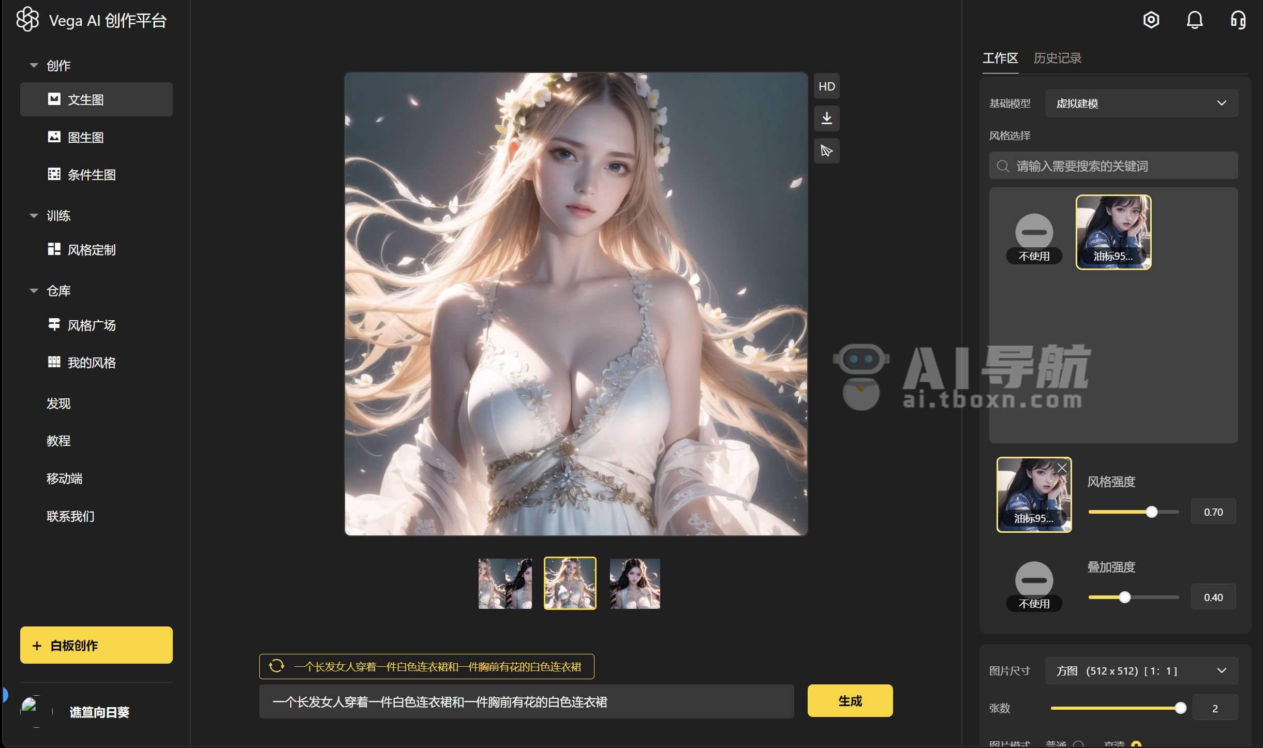Remove the selected 油标95 style
1263x748 pixels.
coord(1062,468)
